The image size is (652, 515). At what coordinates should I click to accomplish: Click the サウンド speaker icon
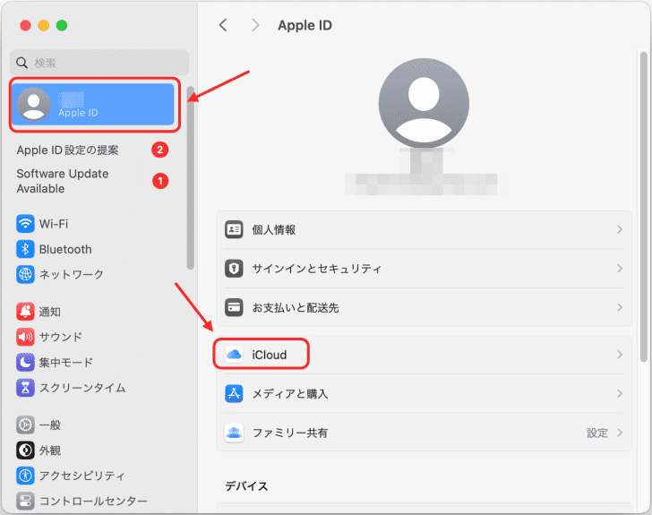pyautogui.click(x=25, y=337)
